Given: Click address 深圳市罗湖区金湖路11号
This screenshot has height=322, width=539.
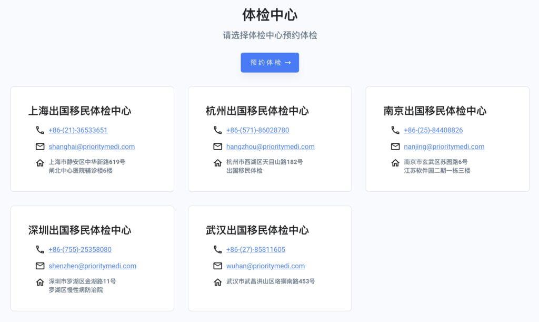Looking at the screenshot, I should tap(82, 281).
